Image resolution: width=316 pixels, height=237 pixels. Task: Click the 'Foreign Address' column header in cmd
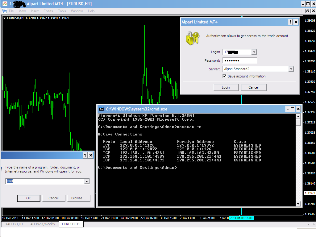click(195, 142)
